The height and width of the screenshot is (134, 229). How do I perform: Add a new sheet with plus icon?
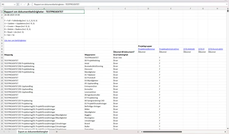pyautogui.click(x=57, y=132)
